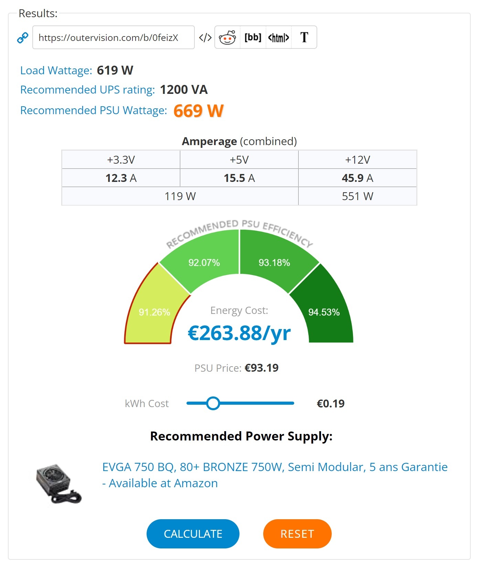Screen dimensions: 480x567
Task: Open the EVGA 750 BQ Amazon link
Action: [x=275, y=475]
